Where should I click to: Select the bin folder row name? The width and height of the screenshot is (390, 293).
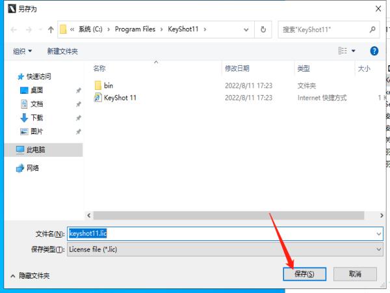pyautogui.click(x=108, y=85)
